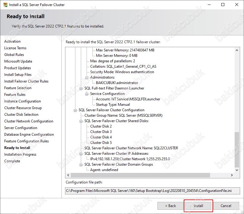This screenshot has width=244, height=214.
Task: Select Database Engine Configuration step
Action: pyautogui.click(x=29, y=135)
